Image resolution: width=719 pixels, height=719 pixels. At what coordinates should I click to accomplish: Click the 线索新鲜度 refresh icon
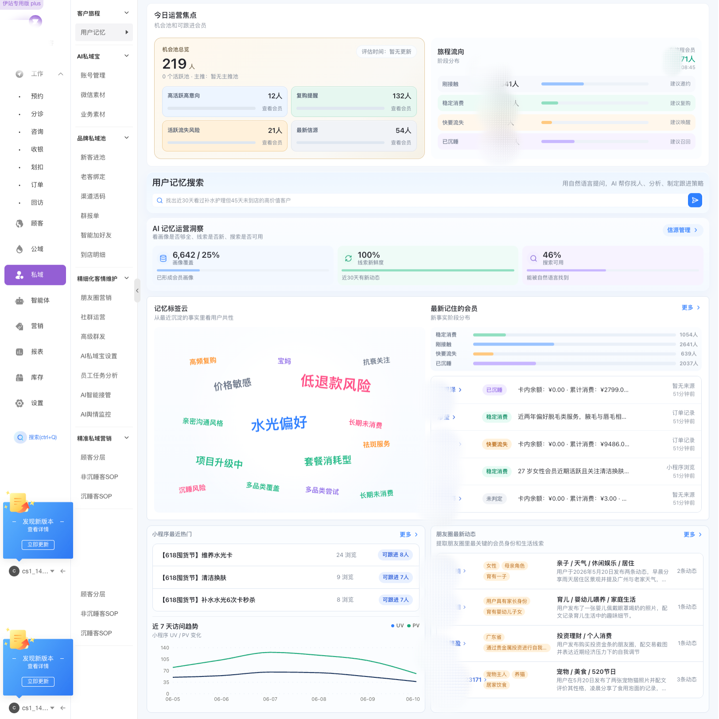click(x=348, y=258)
